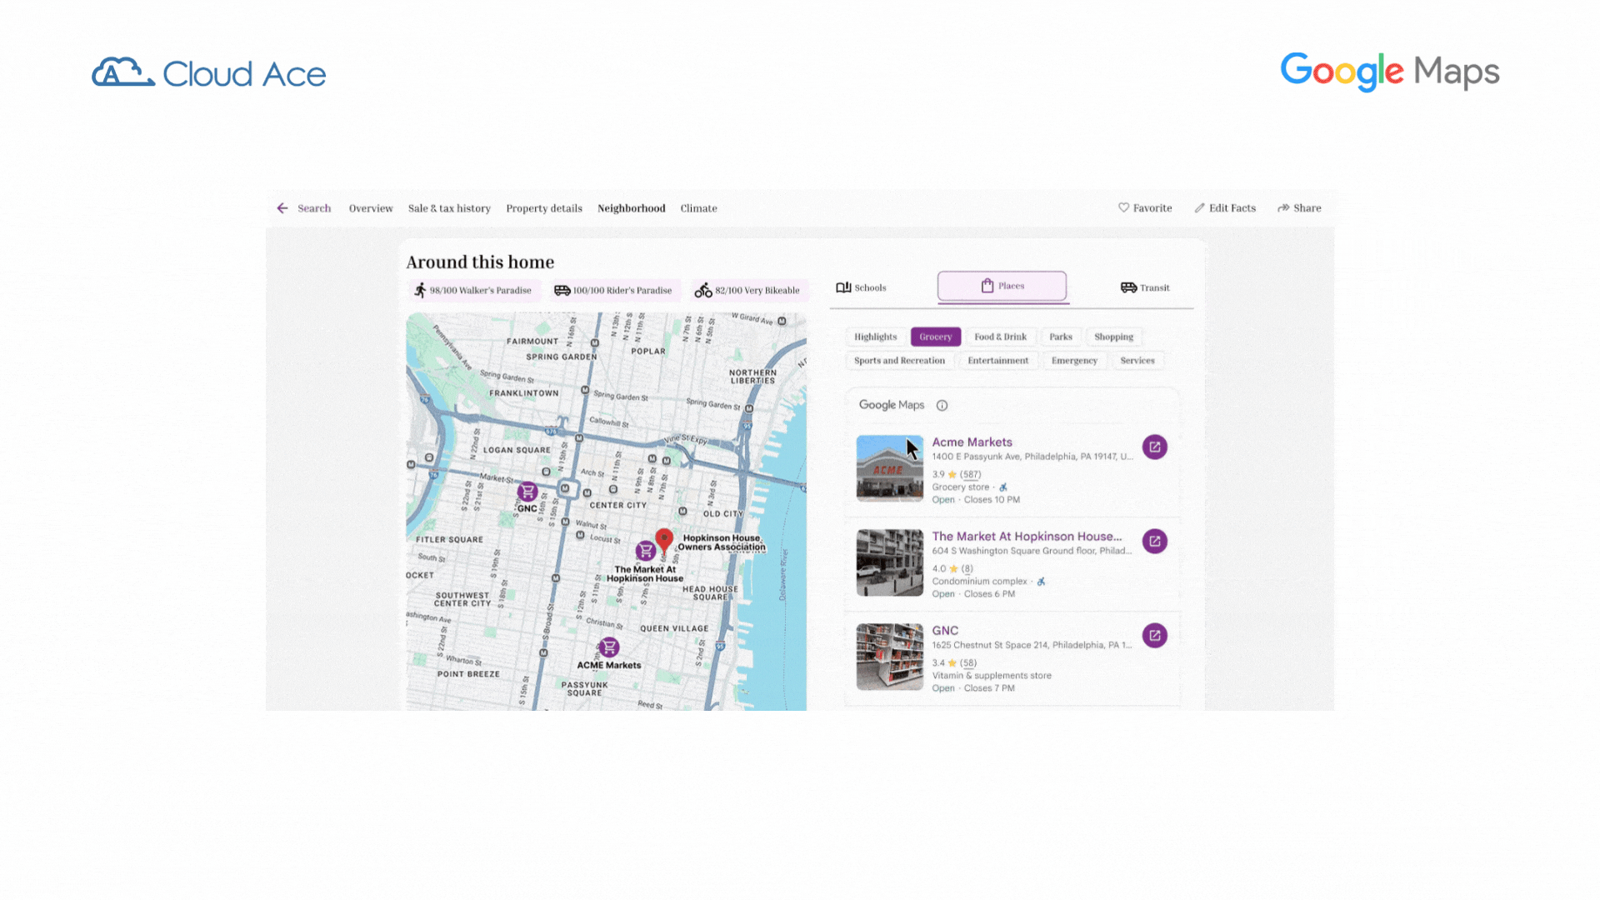Click the ACME Markets cart marker on map

coord(609,647)
